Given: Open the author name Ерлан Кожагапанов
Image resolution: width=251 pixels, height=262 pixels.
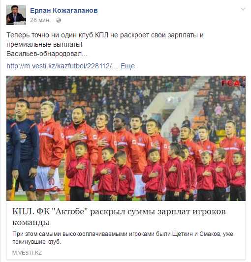Looking at the screenshot, I should [x=64, y=10].
